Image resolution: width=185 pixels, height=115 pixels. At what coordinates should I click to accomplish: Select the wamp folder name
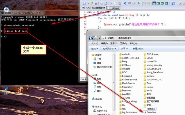(x=150, y=87)
